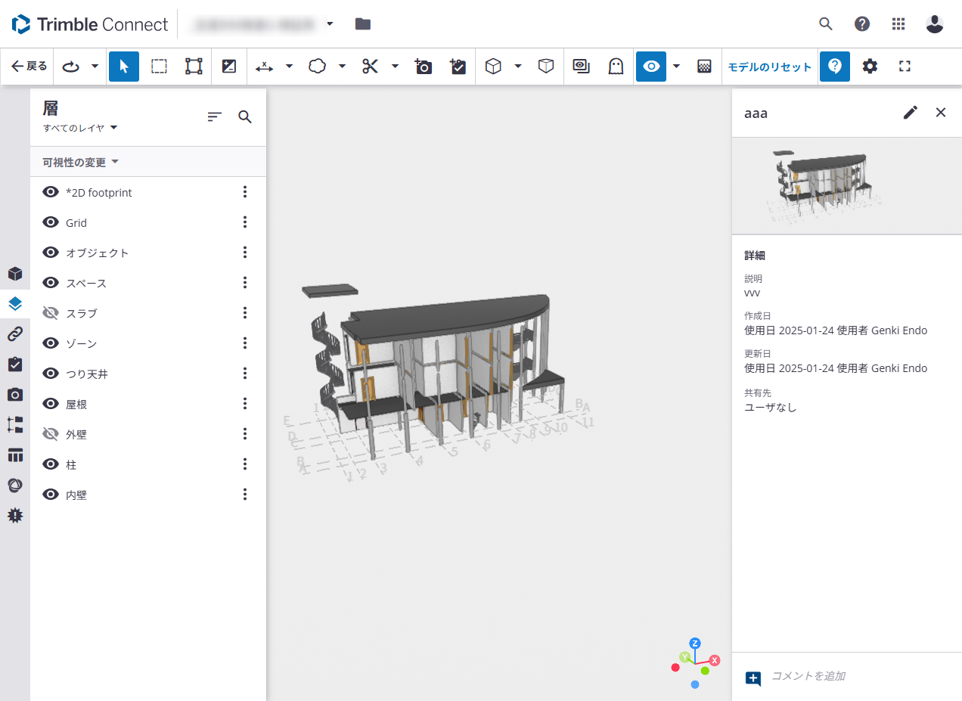The width and height of the screenshot is (962, 701).
Task: Expand the すべてのレイヤ filter dropdown
Action: (80, 128)
